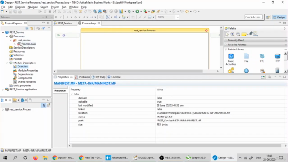The height and width of the screenshot is (162, 288).
Task: Switch to the Problems tab
Action: pyautogui.click(x=82, y=77)
